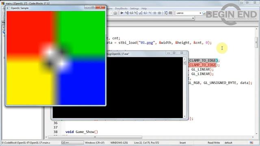
Task: Click the select target dialog icon left of debugger toolbar
Action: click(x=115, y=13)
